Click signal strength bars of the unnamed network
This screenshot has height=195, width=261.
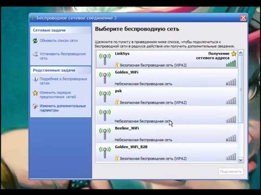[x=231, y=119]
